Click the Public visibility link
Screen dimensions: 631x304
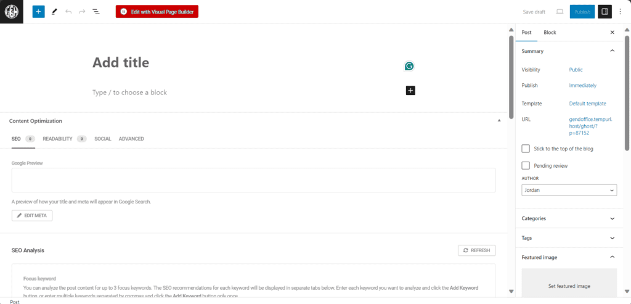pos(576,70)
